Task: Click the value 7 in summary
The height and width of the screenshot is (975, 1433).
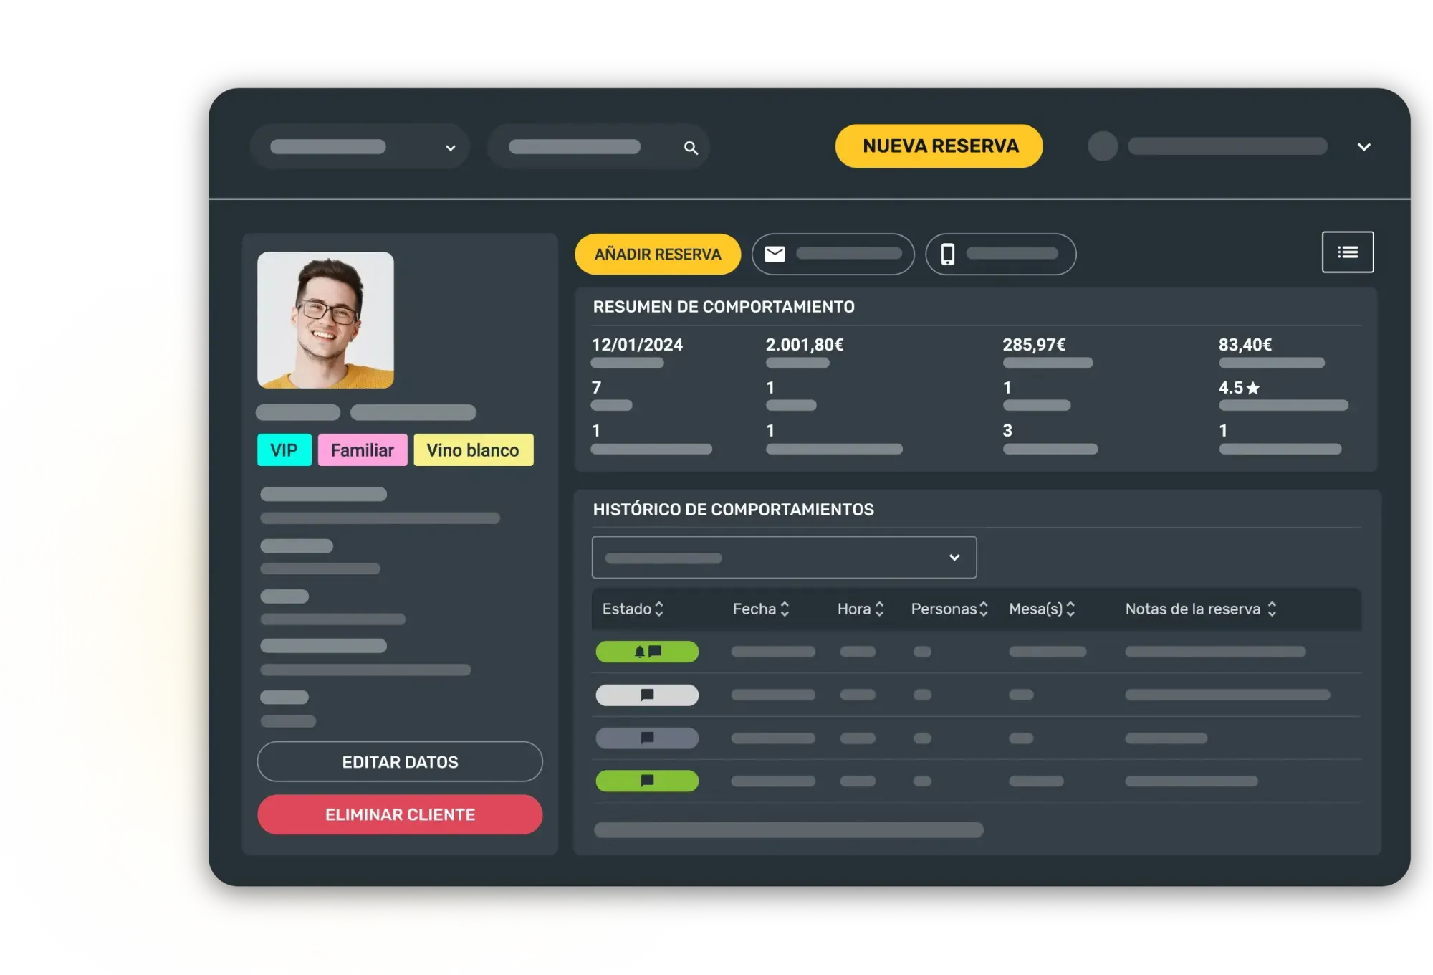Action: click(596, 388)
